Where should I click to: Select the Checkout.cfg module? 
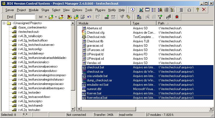[x=96, y=33]
